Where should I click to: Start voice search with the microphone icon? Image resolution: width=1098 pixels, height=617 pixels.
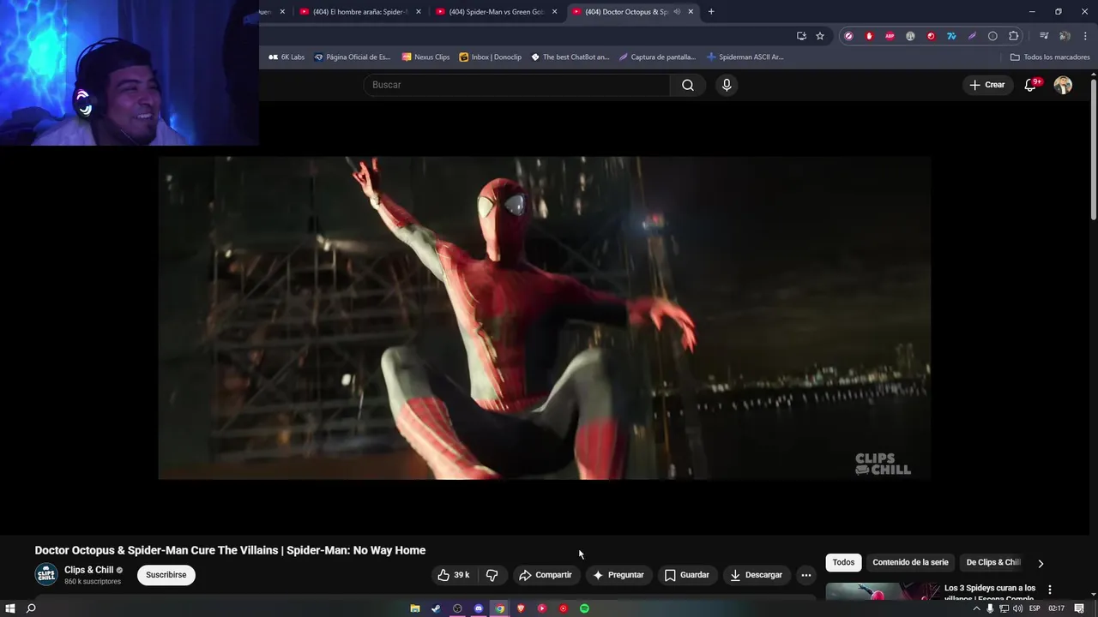(x=727, y=85)
